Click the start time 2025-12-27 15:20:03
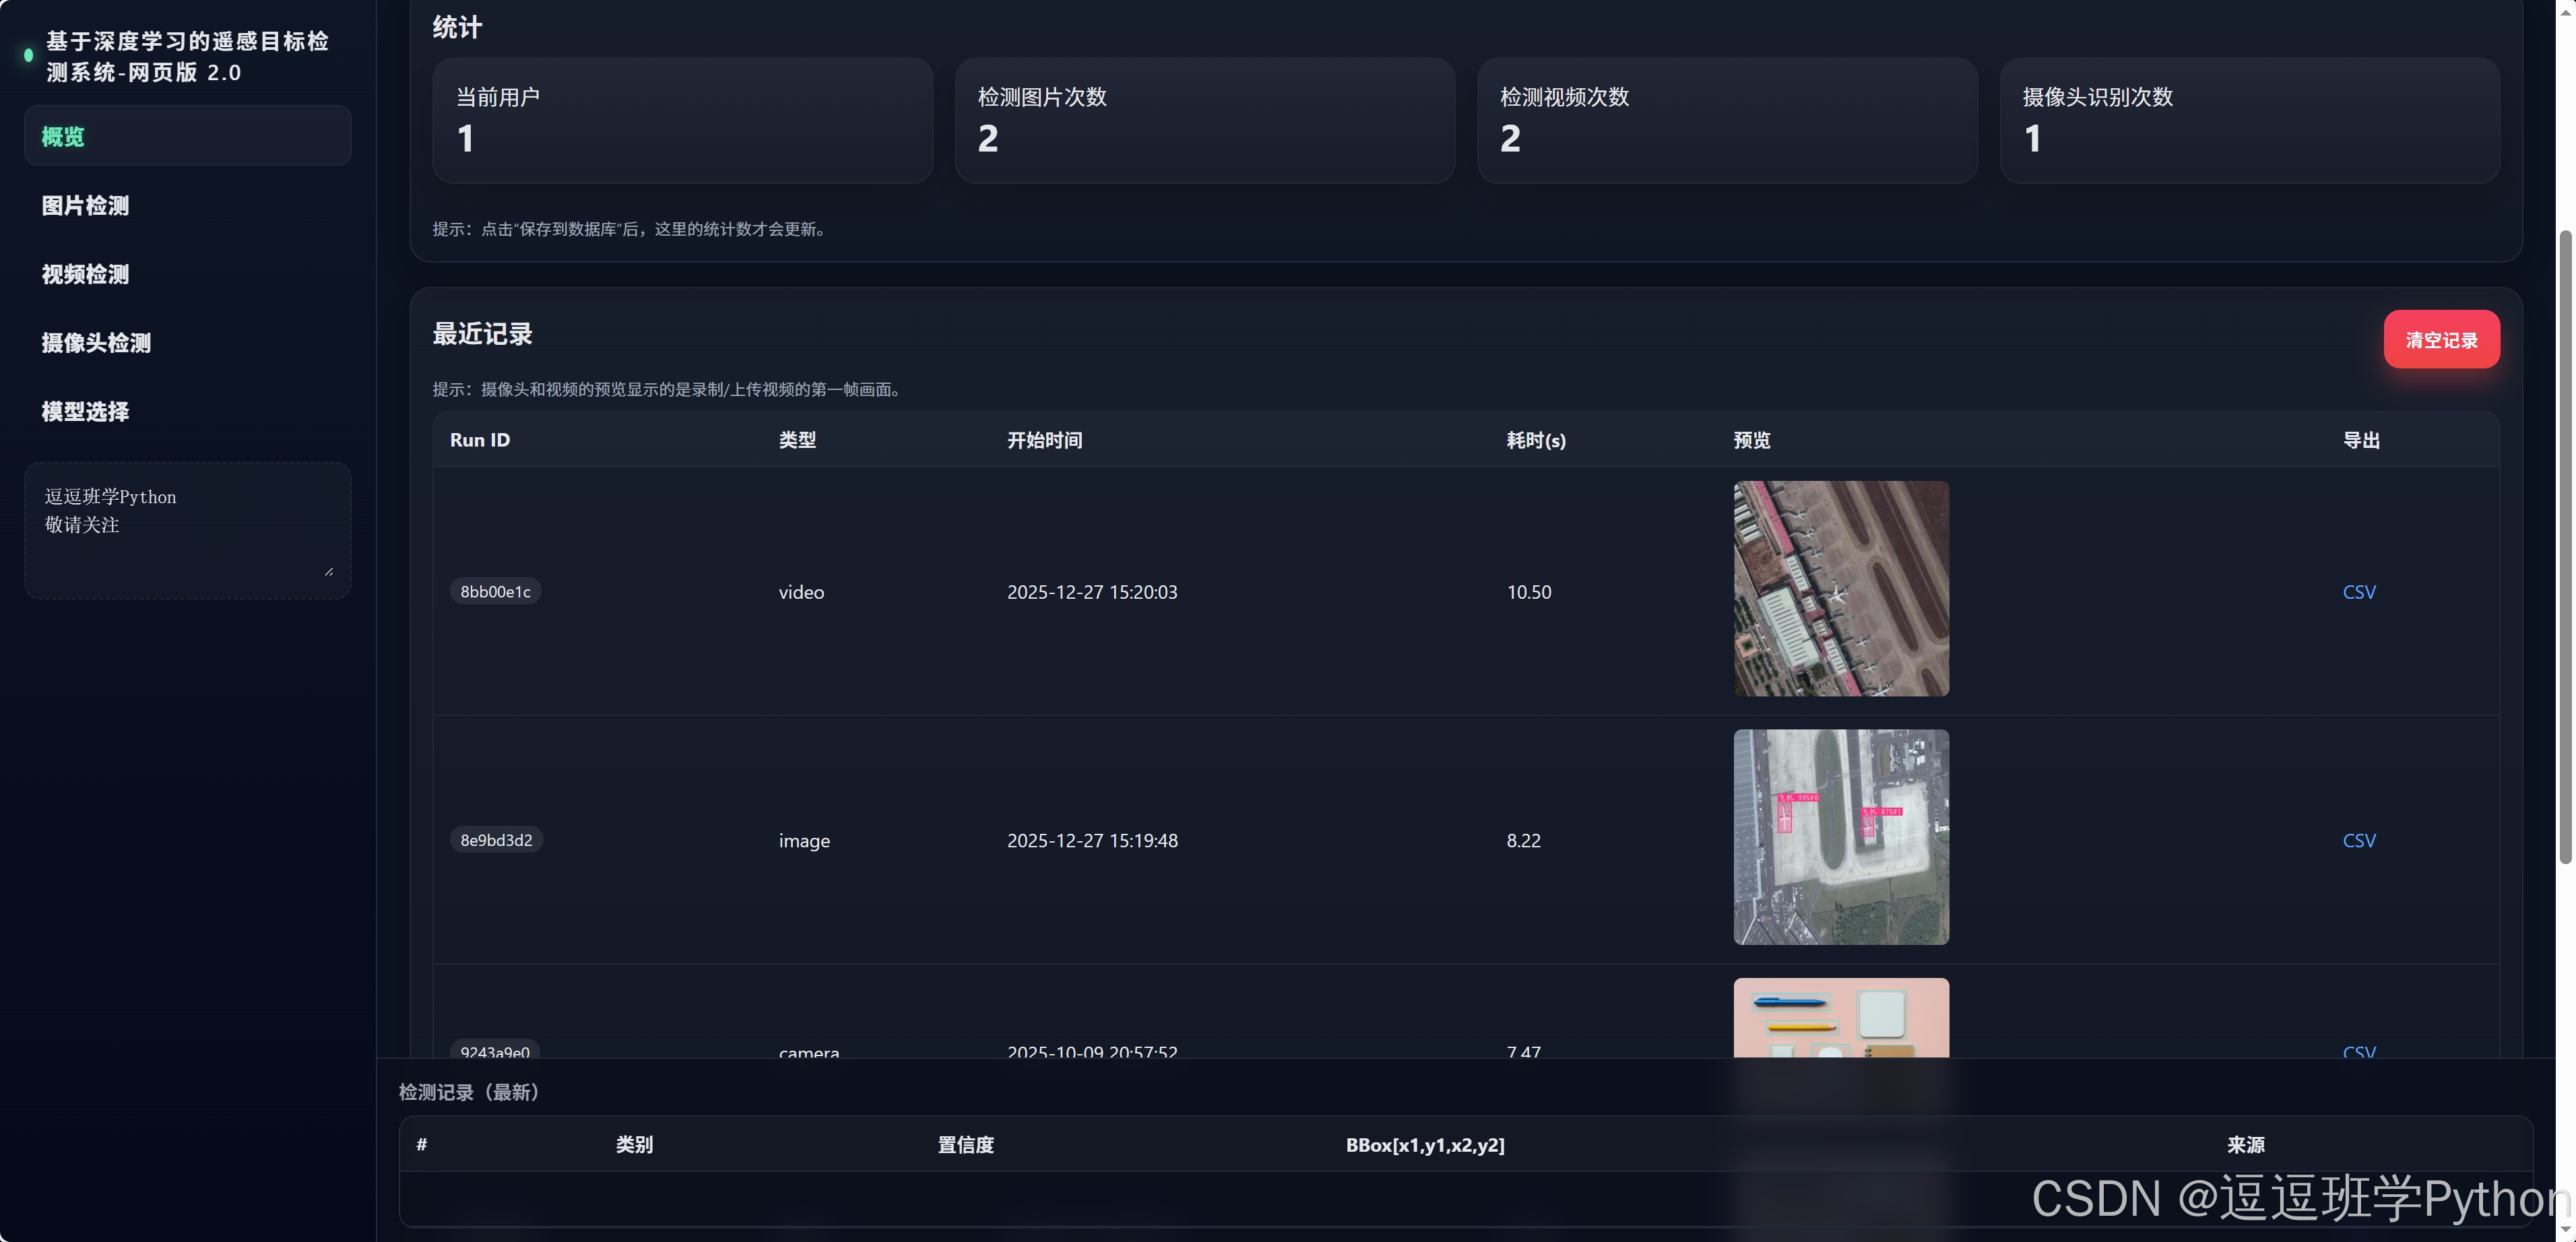The image size is (2576, 1242). point(1092,592)
